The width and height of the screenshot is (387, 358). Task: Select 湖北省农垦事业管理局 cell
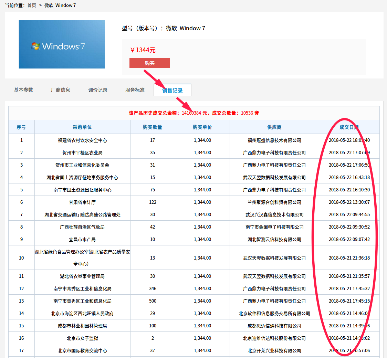pyautogui.click(x=82, y=276)
